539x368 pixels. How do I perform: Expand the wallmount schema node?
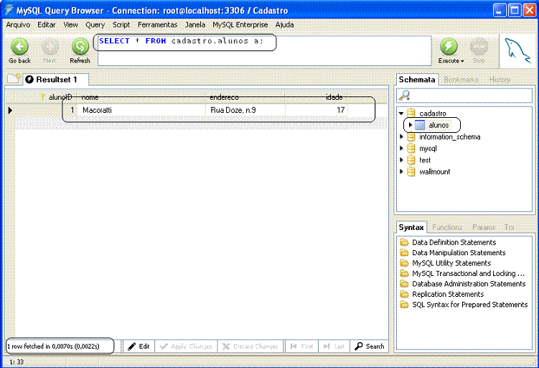point(401,172)
